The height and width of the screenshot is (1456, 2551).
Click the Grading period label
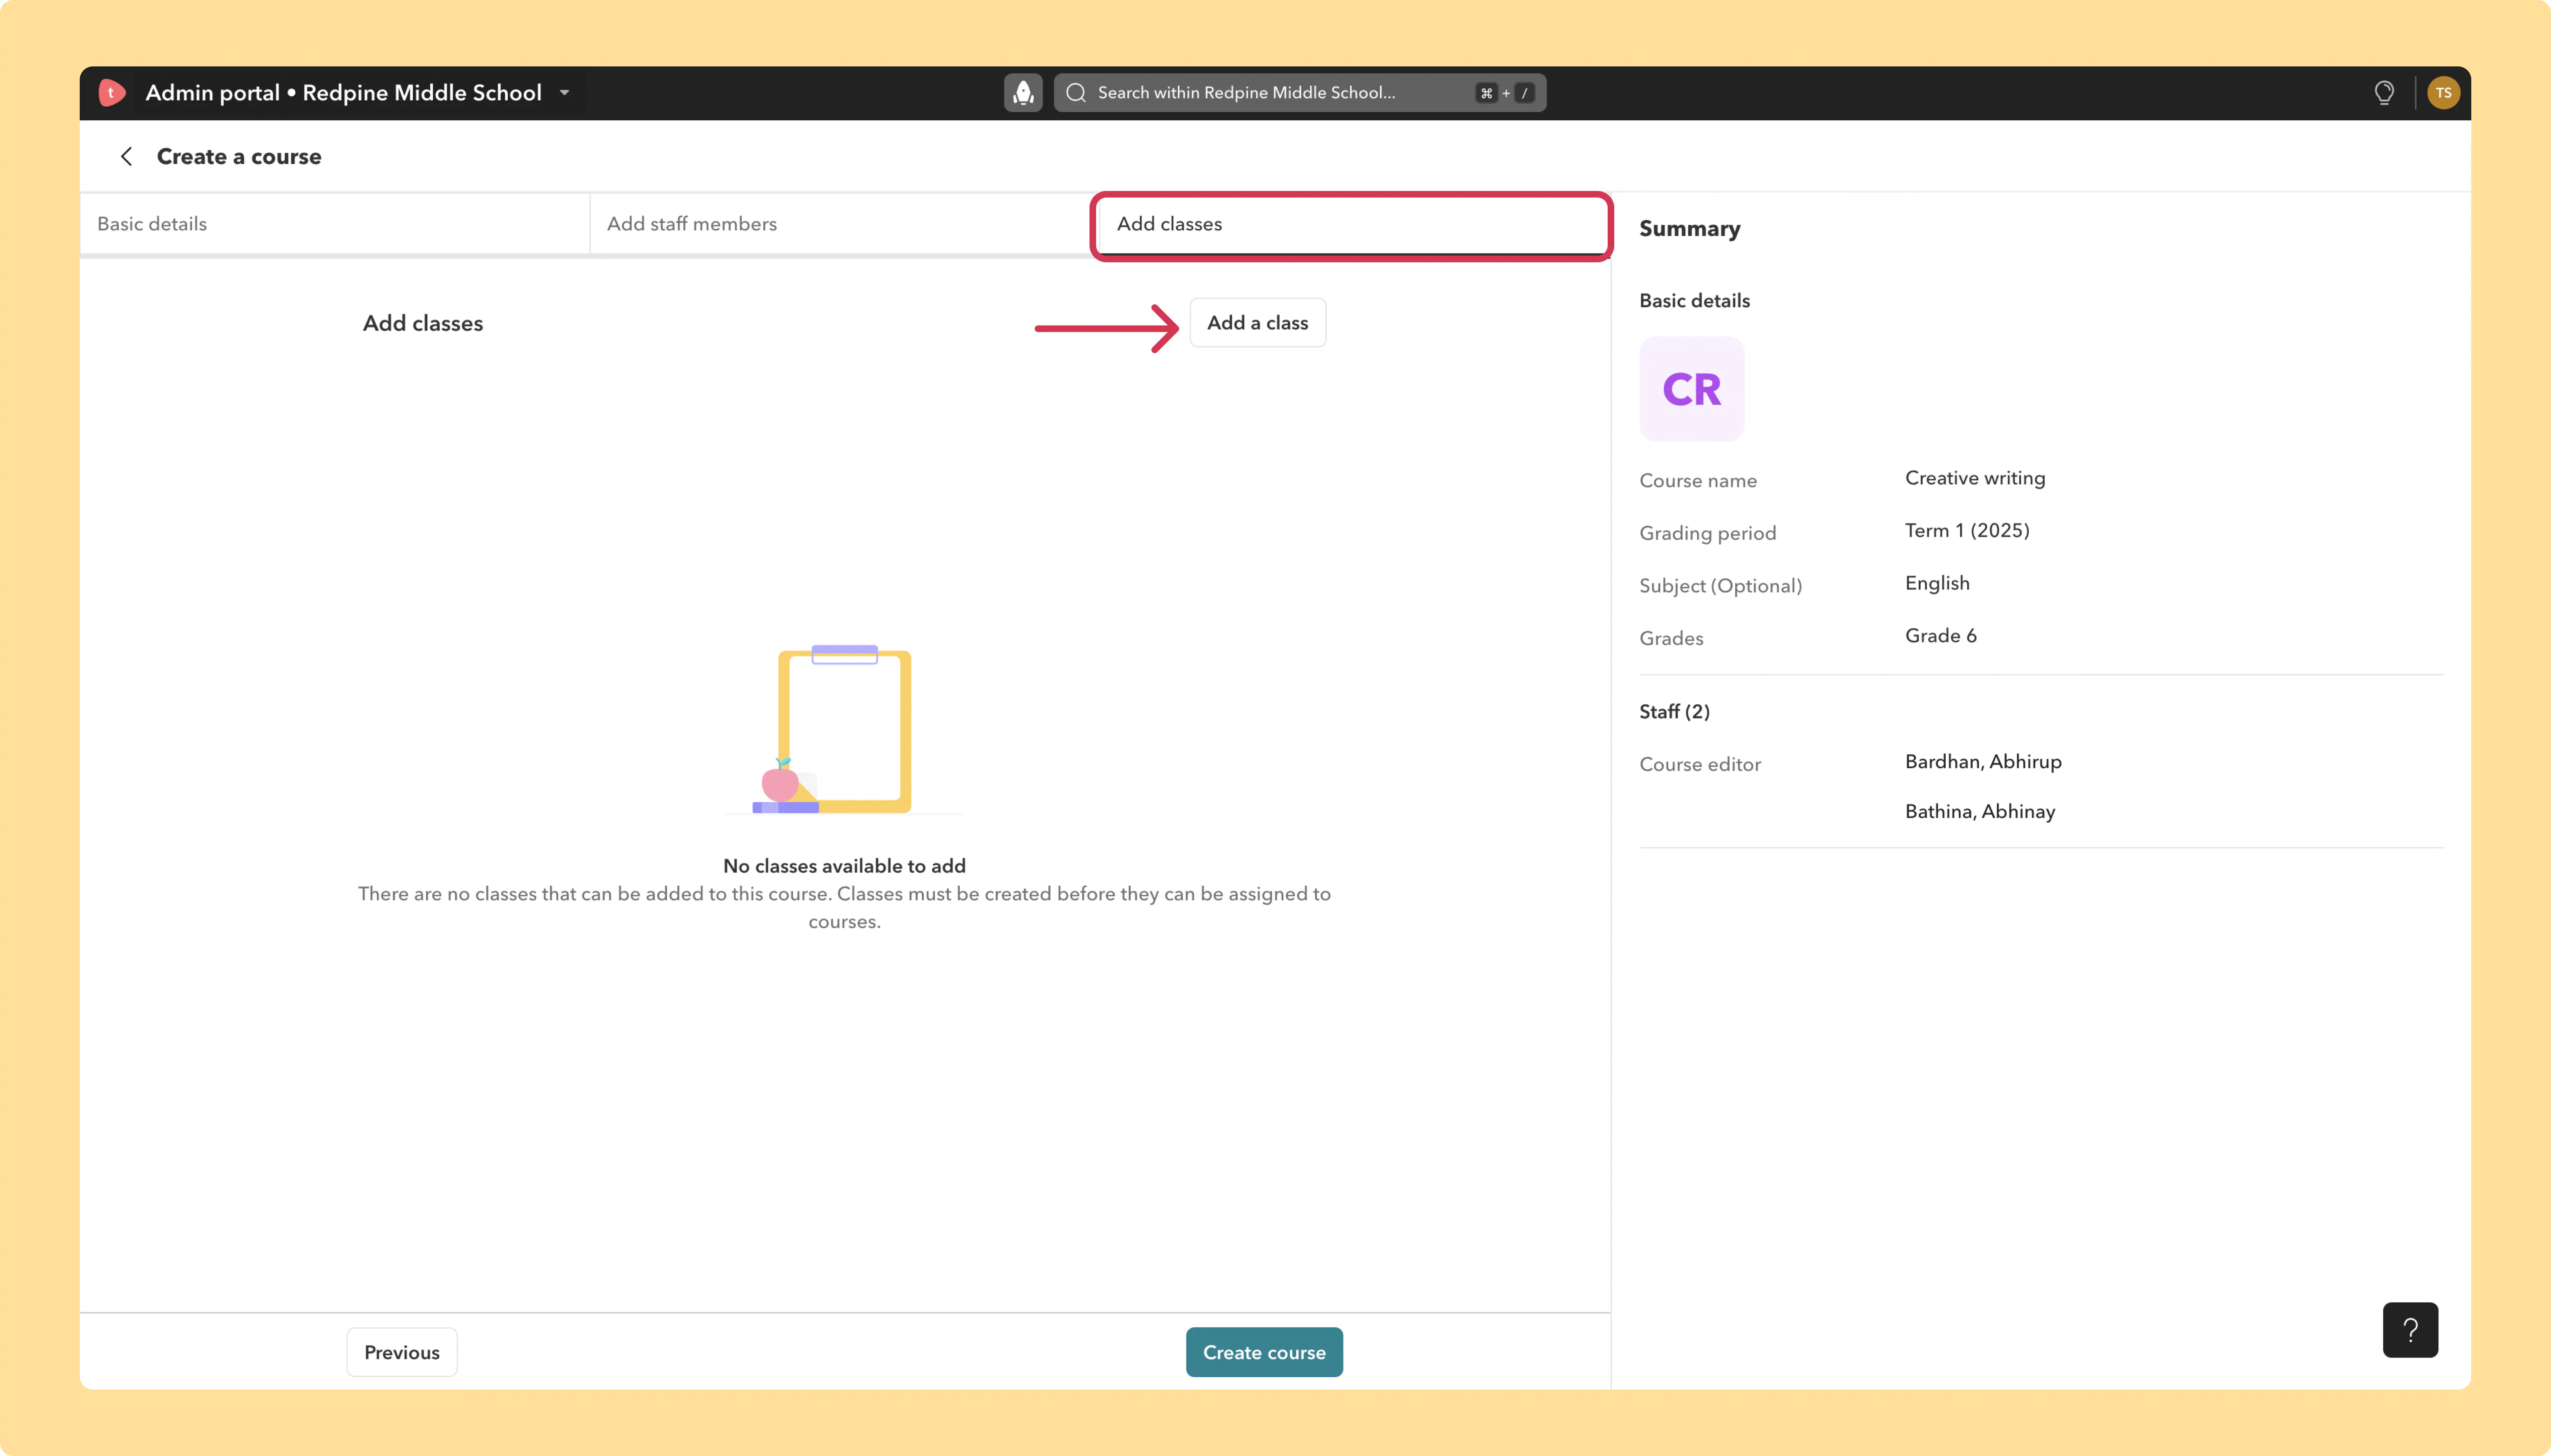[1708, 534]
